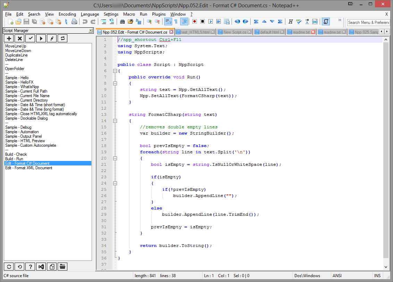393x282 pixels.
Task: Collapse the class body fold at line 6
Action: pyautogui.click(x=115, y=70)
